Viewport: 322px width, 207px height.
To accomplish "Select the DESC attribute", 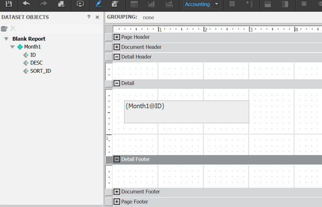I will tap(36, 63).
